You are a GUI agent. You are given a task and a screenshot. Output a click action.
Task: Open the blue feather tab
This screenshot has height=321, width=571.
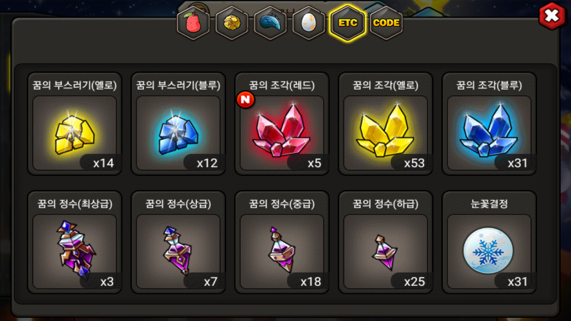(x=270, y=23)
